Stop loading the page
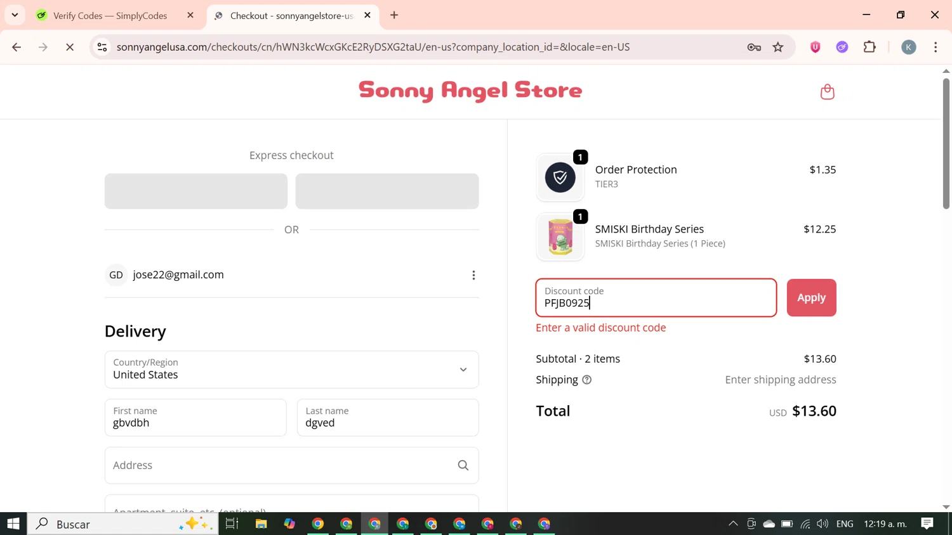 (x=70, y=47)
